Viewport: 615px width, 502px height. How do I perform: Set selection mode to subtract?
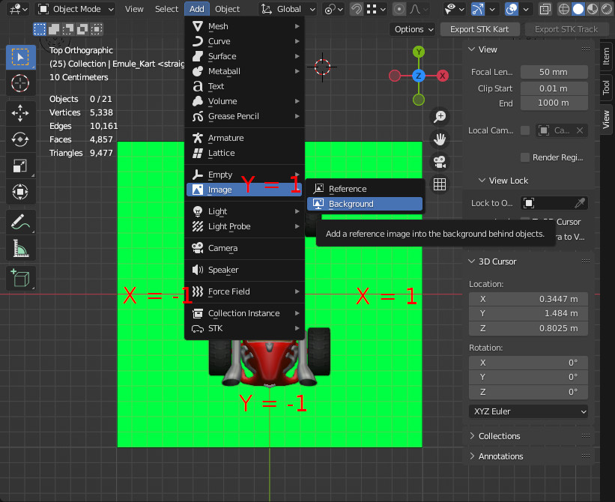(x=68, y=28)
